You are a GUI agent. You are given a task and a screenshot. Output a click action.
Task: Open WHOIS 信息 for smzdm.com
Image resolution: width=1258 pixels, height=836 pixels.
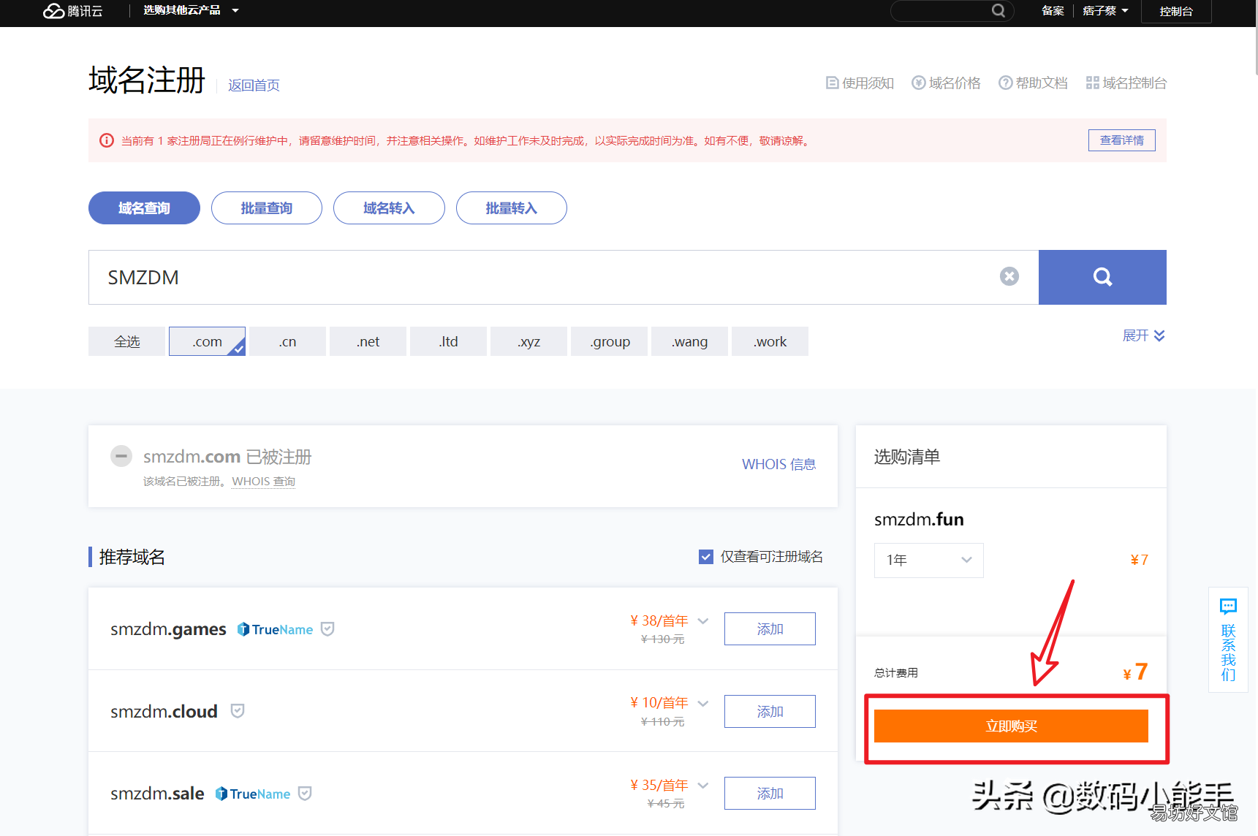coord(778,464)
